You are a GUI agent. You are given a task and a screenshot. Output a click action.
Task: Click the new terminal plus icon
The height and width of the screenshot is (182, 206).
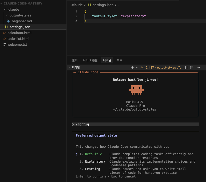coord(132,67)
